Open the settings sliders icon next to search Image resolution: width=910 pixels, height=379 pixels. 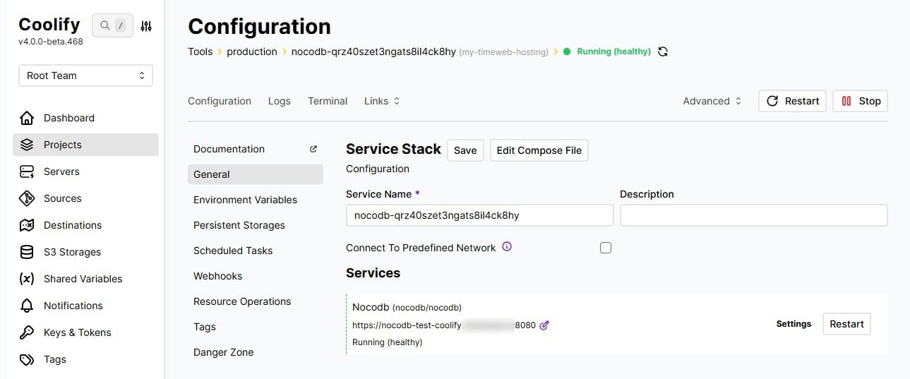click(146, 26)
